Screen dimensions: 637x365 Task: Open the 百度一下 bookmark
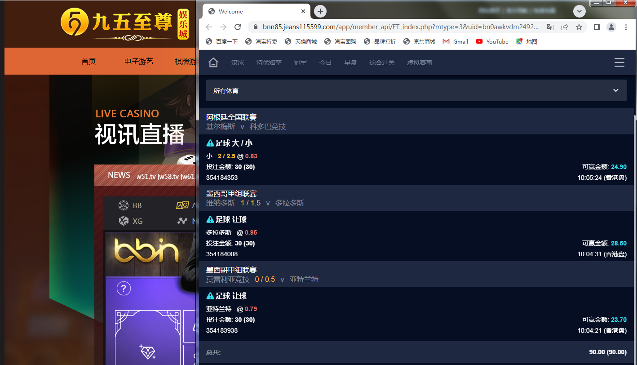tap(222, 41)
